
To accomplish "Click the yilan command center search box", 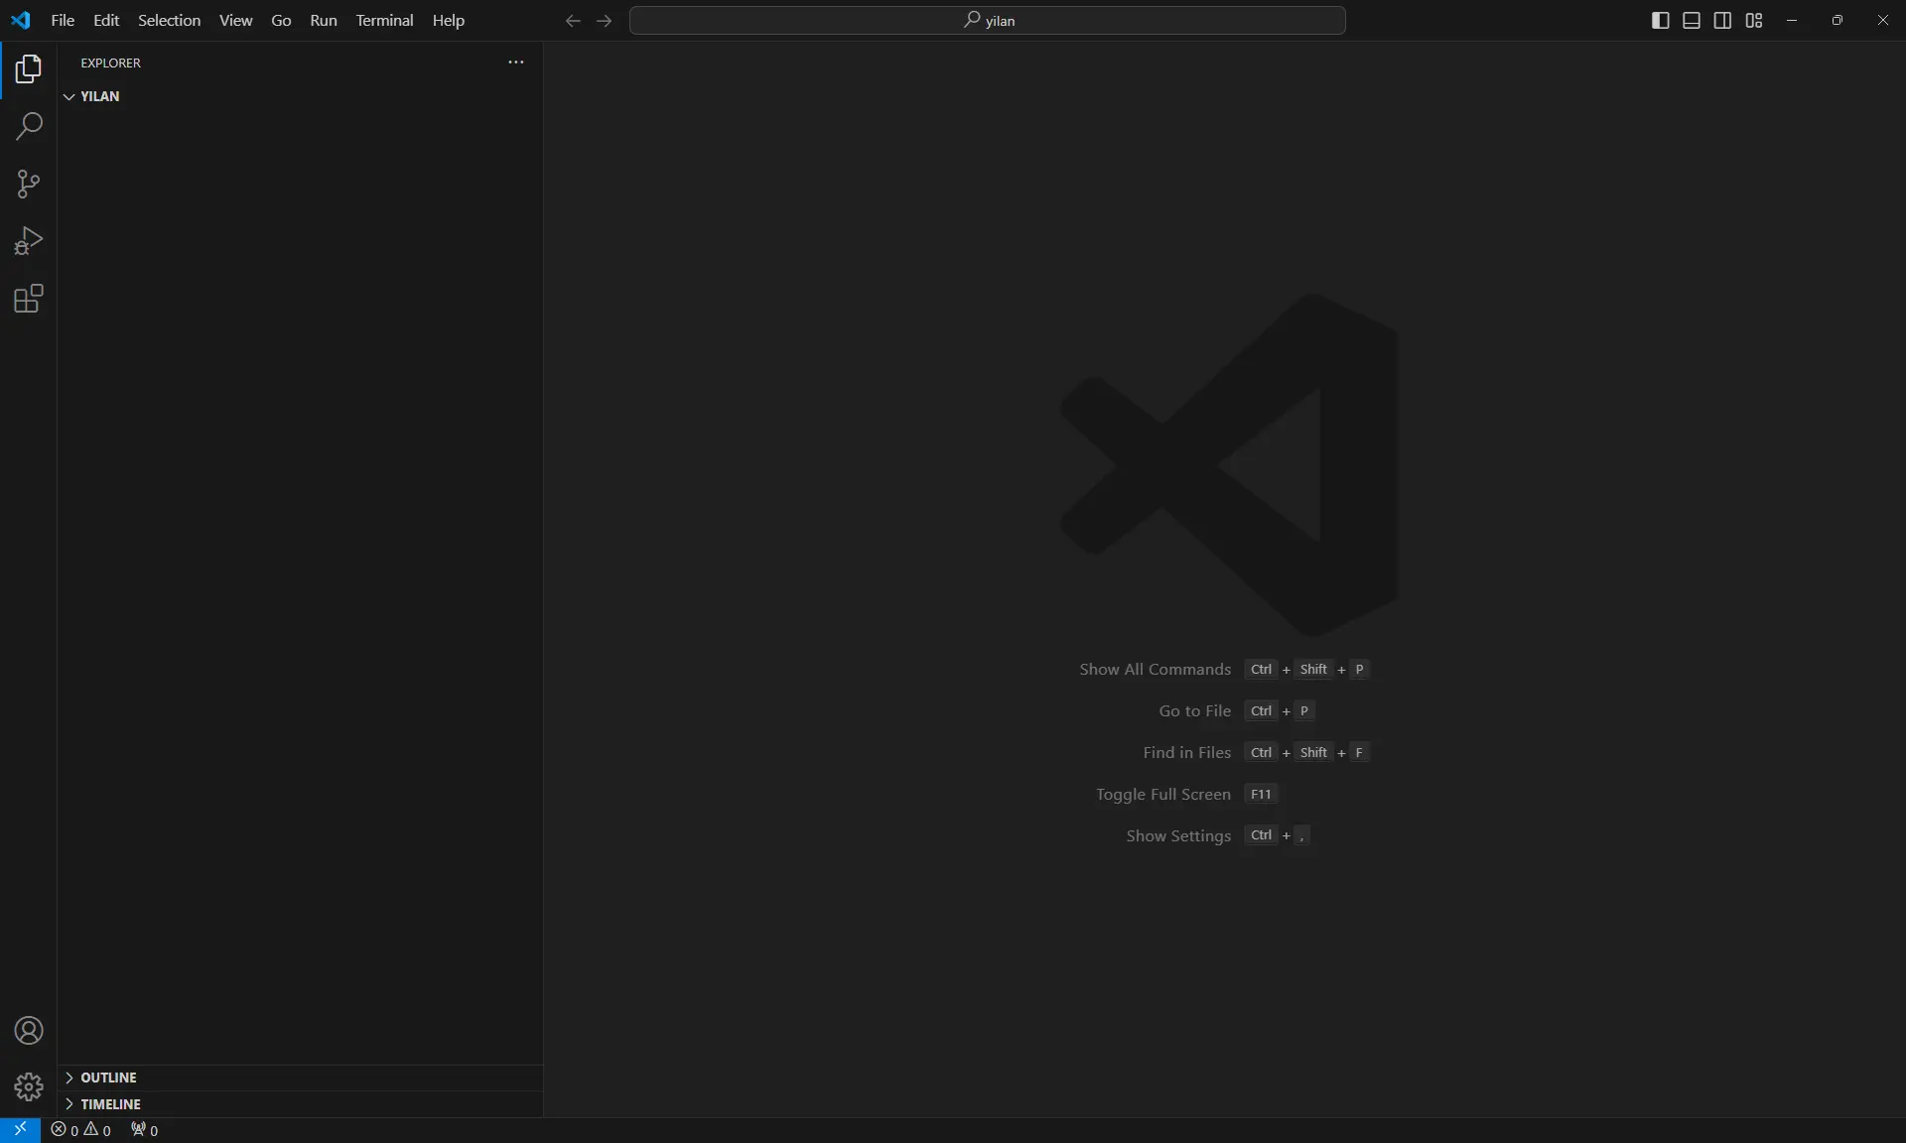I will pyautogui.click(x=988, y=21).
